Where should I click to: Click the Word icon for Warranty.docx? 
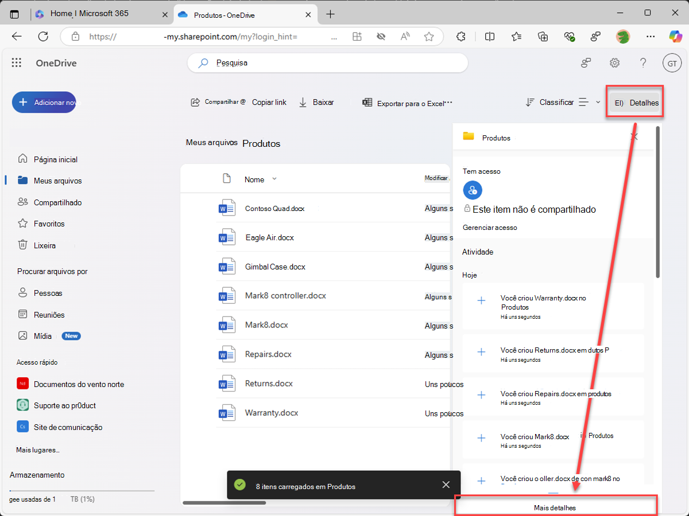[227, 413]
